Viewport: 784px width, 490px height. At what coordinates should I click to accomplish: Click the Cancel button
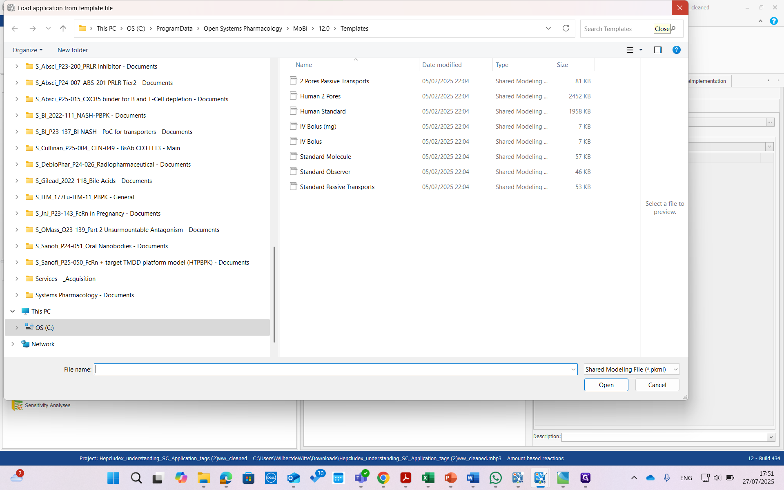[657, 385]
